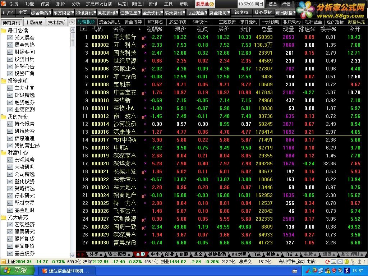Image resolution: width=368 pixels, height=276 pixels.
Task: Click the icon beside 主力动向
Action: coord(10,88)
